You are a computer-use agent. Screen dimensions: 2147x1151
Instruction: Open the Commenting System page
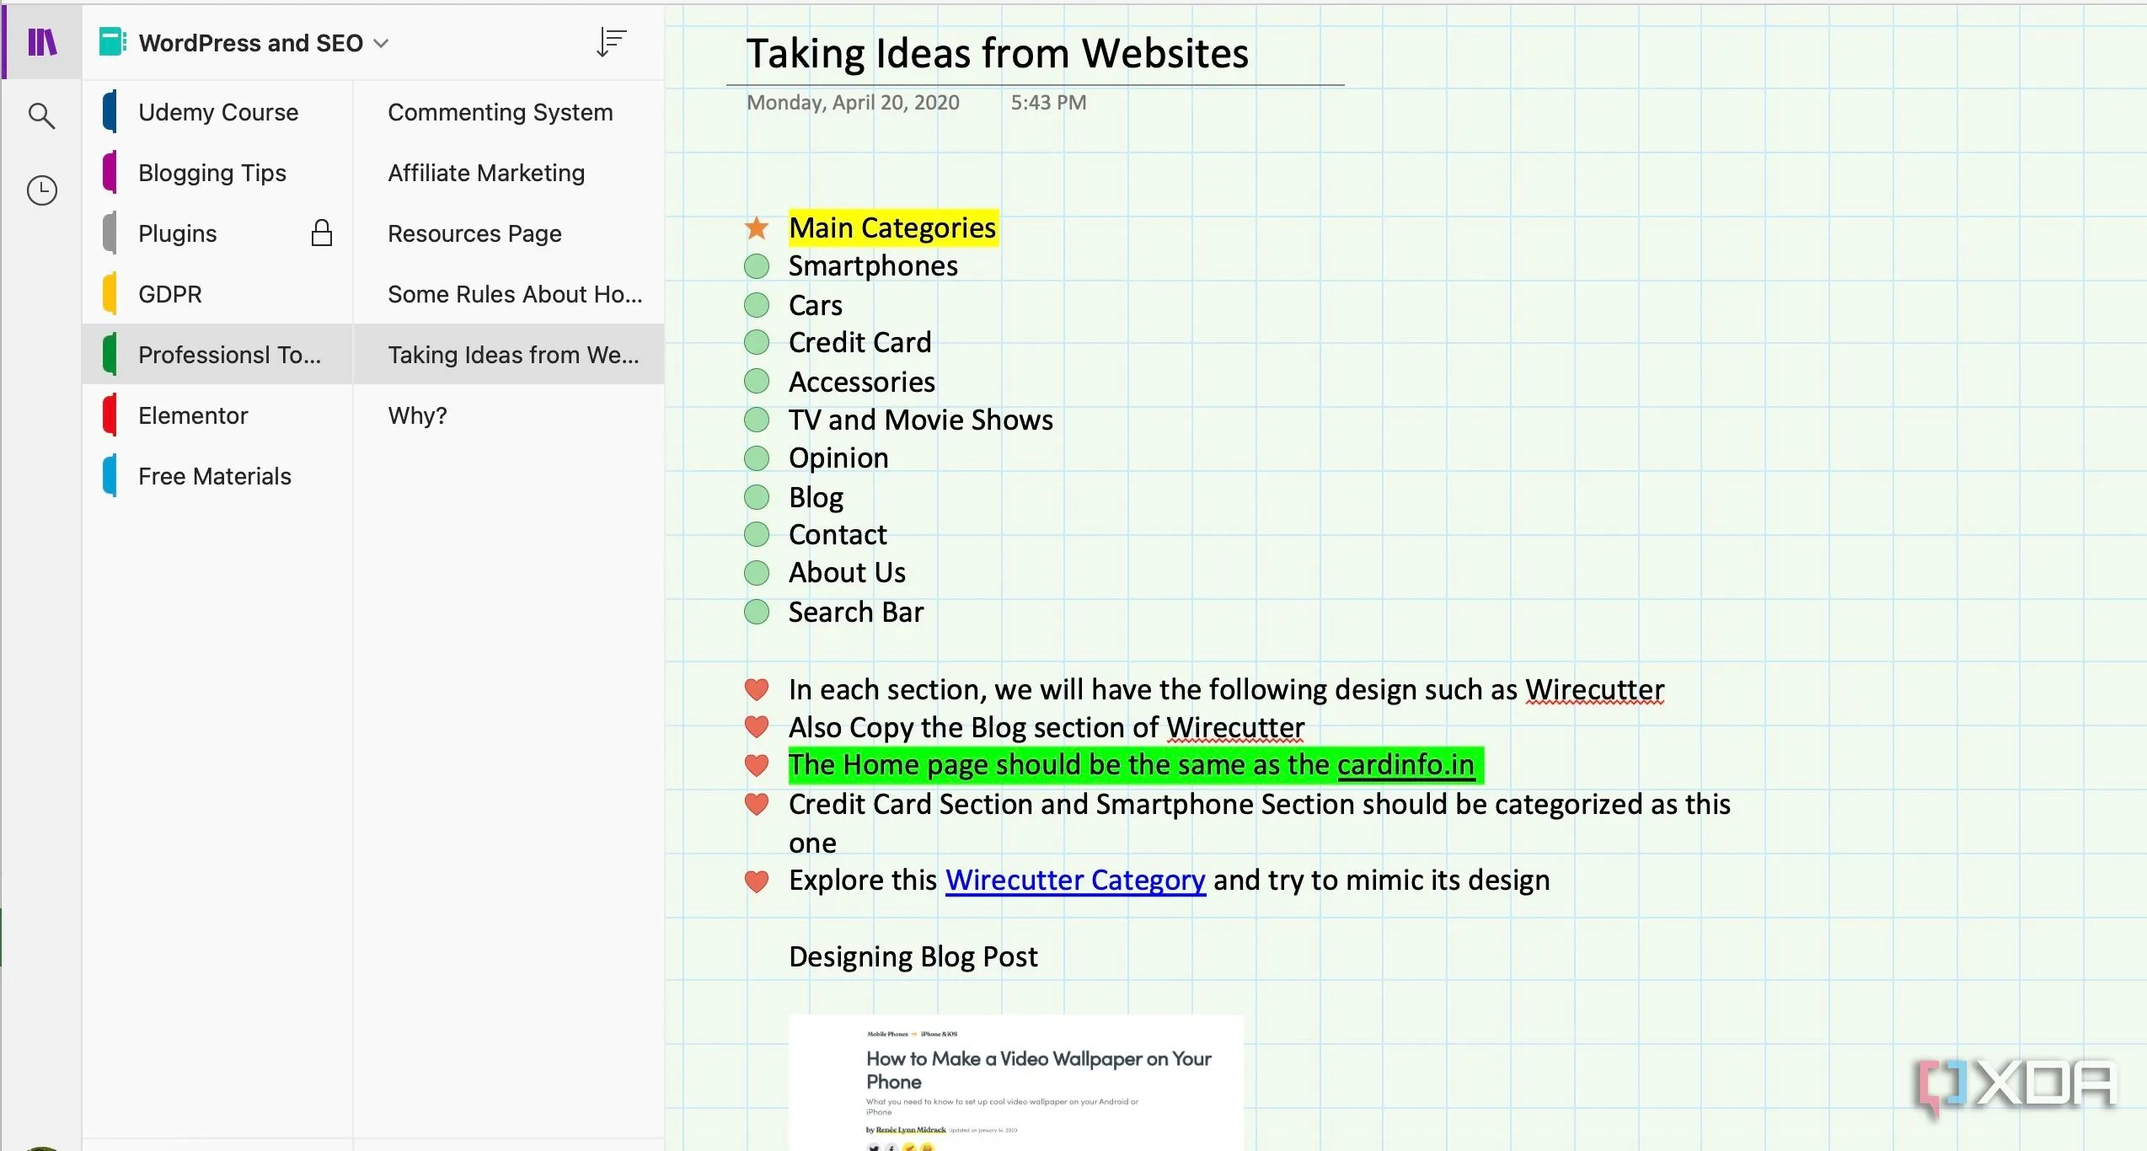click(509, 112)
